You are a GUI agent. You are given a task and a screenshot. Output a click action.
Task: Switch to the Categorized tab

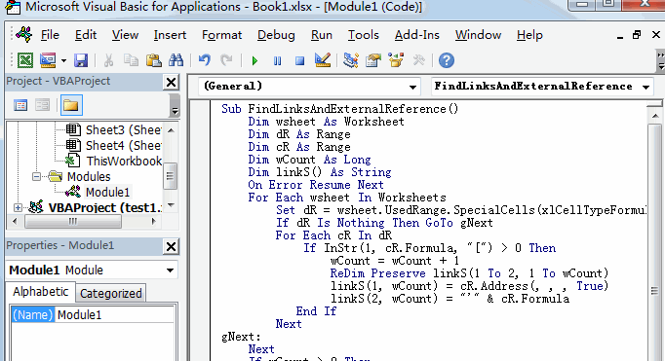click(111, 293)
